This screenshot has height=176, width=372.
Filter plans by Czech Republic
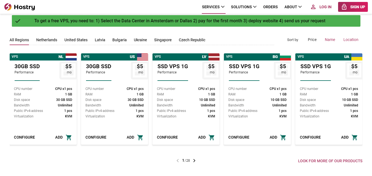pyautogui.click(x=192, y=40)
